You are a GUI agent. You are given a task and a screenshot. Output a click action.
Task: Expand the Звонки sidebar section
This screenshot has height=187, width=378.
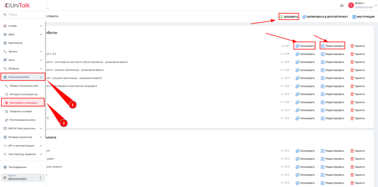(x=41, y=52)
